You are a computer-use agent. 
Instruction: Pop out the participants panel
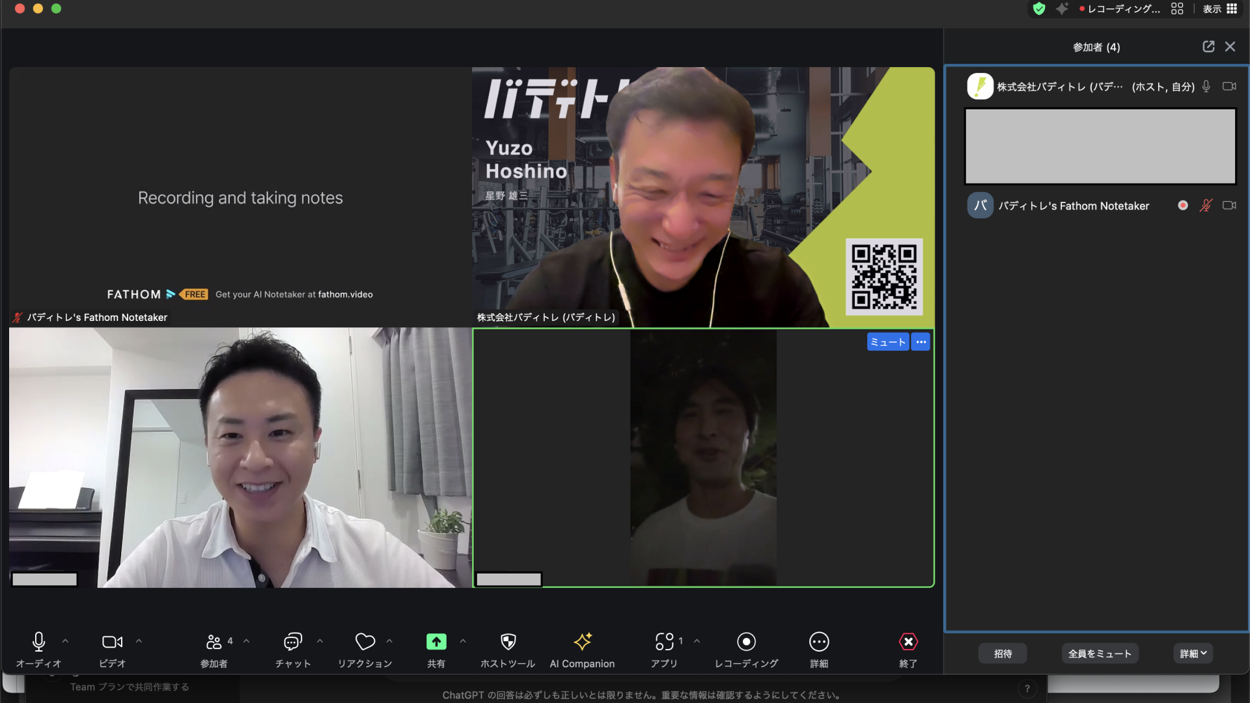1208,46
